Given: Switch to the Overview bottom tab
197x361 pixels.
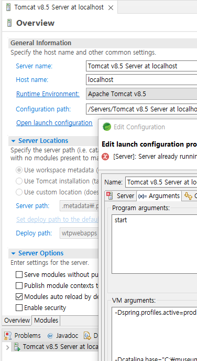Looking at the screenshot, I should 17,320.
